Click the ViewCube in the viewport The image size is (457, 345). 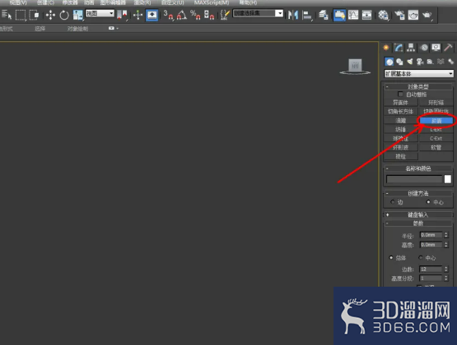click(355, 67)
